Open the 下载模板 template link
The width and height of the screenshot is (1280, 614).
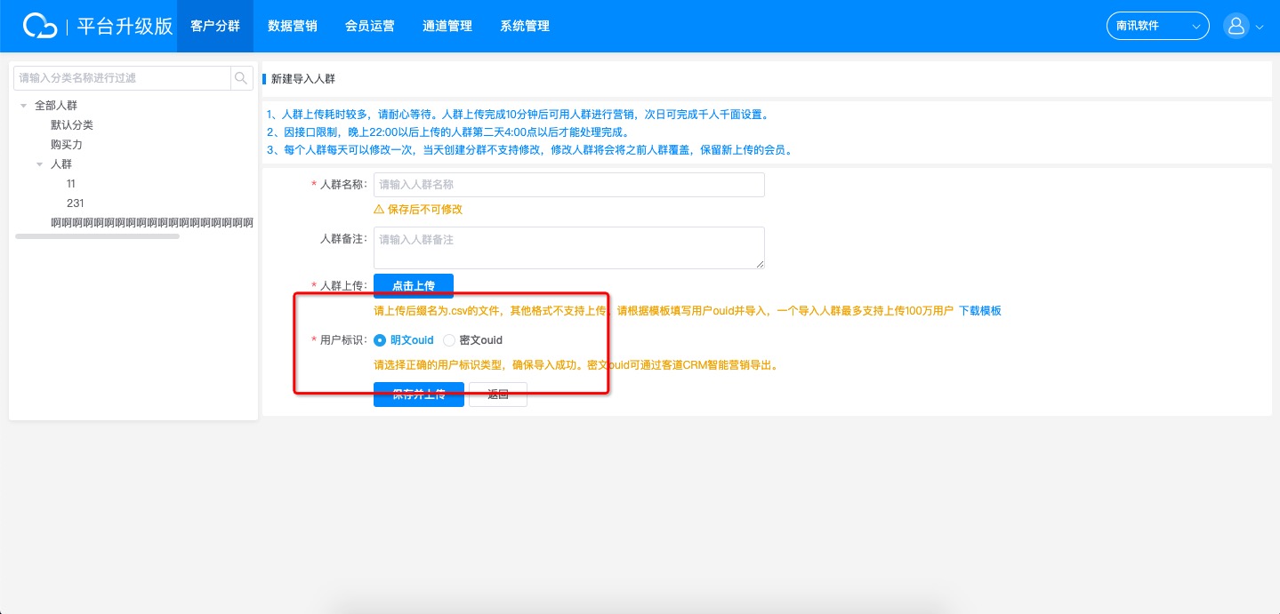(x=979, y=310)
